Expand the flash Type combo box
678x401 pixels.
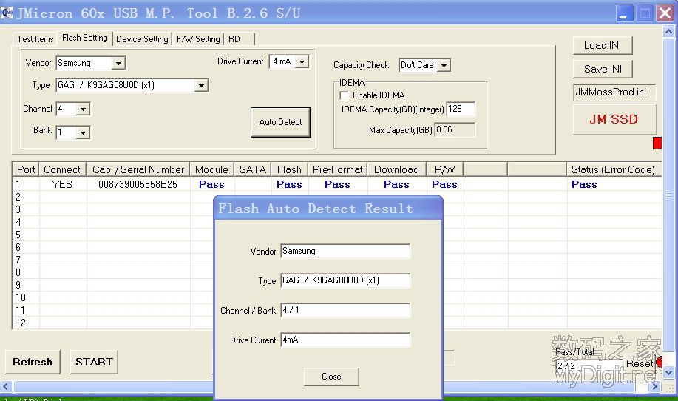[x=201, y=85]
